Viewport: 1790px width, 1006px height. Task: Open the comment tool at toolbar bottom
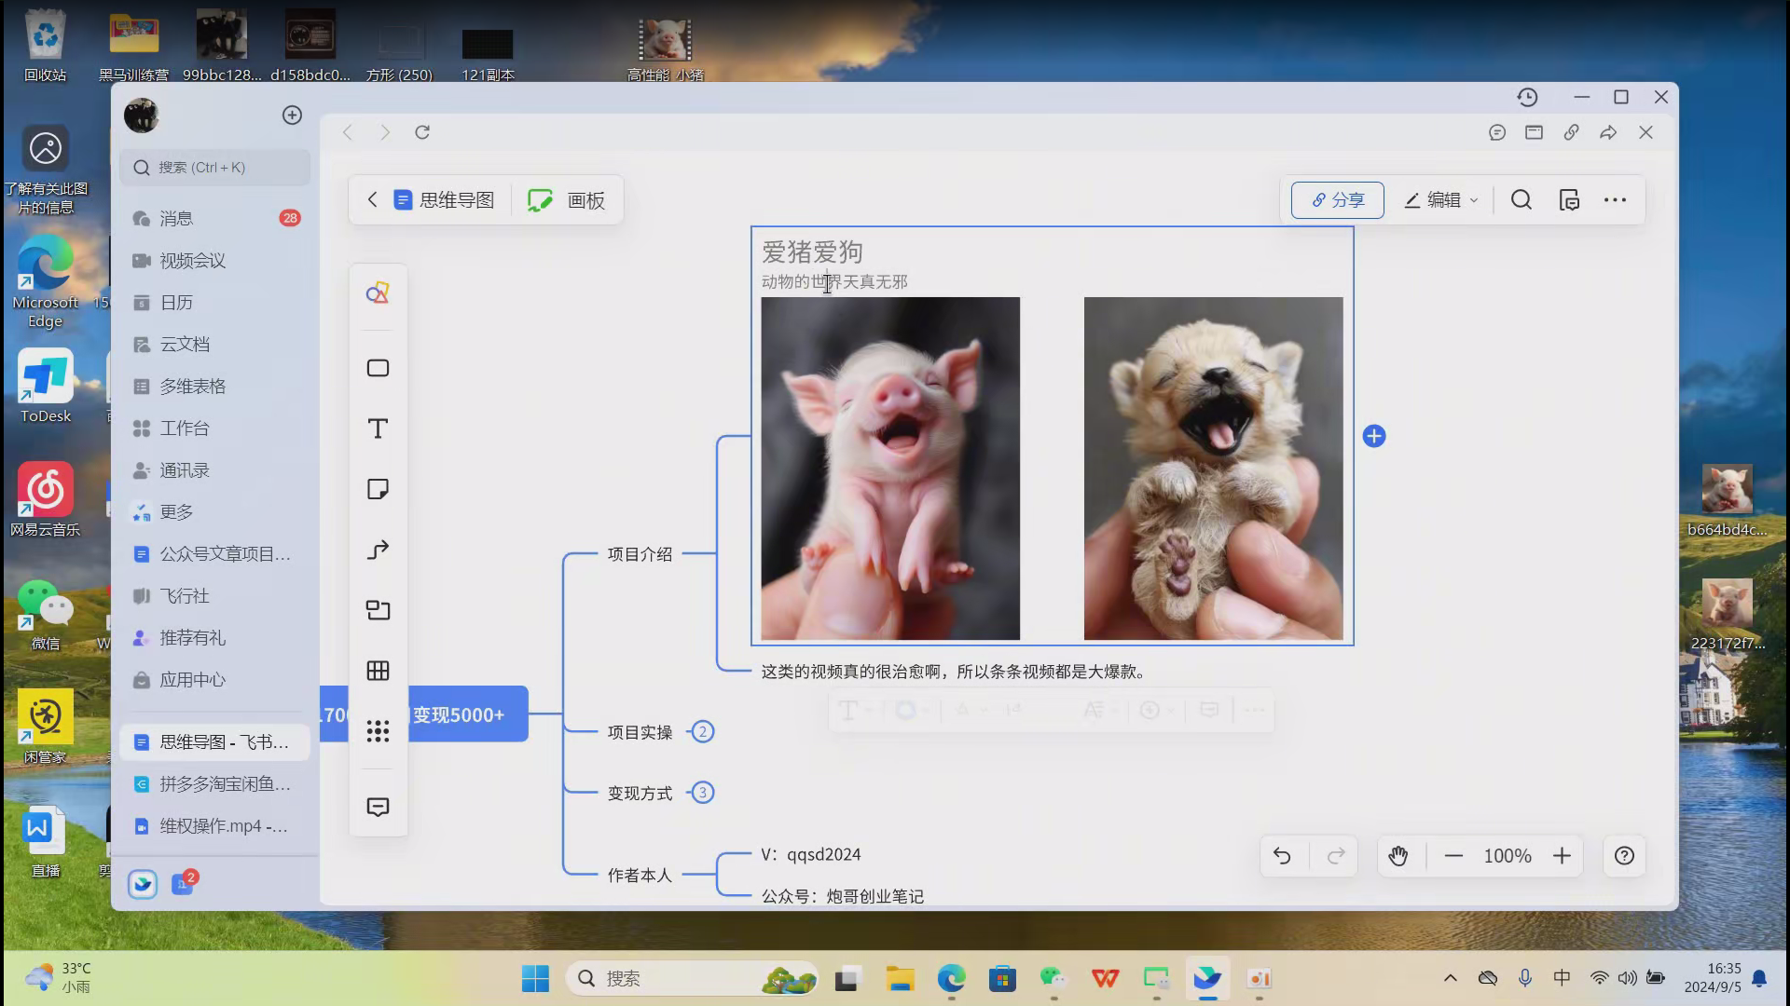click(378, 807)
